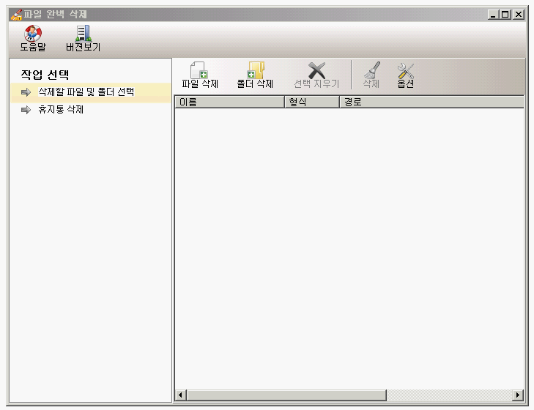Screen dimensions: 534x410
Task: Click the 형식 column header
Action: 311,102
